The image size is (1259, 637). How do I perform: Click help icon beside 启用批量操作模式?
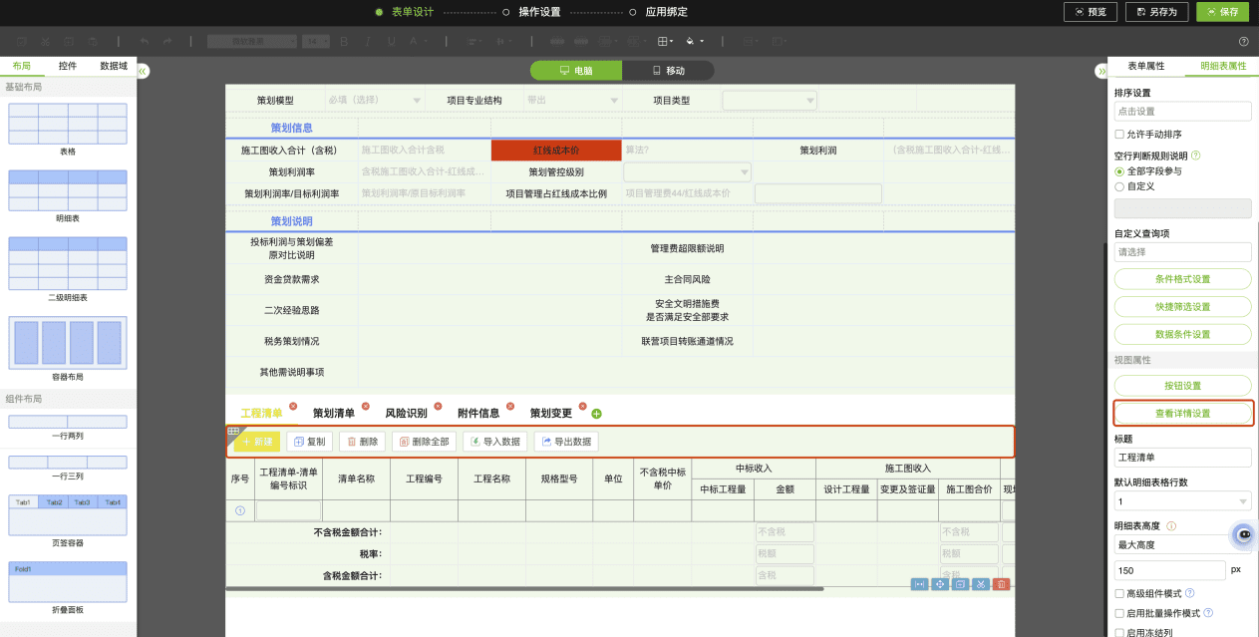click(1208, 613)
